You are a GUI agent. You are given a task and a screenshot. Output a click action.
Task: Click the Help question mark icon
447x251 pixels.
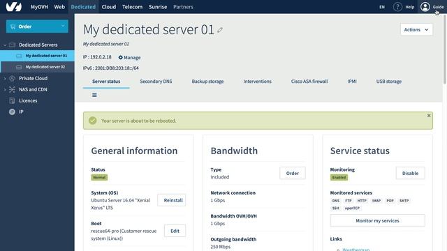coord(397,7)
